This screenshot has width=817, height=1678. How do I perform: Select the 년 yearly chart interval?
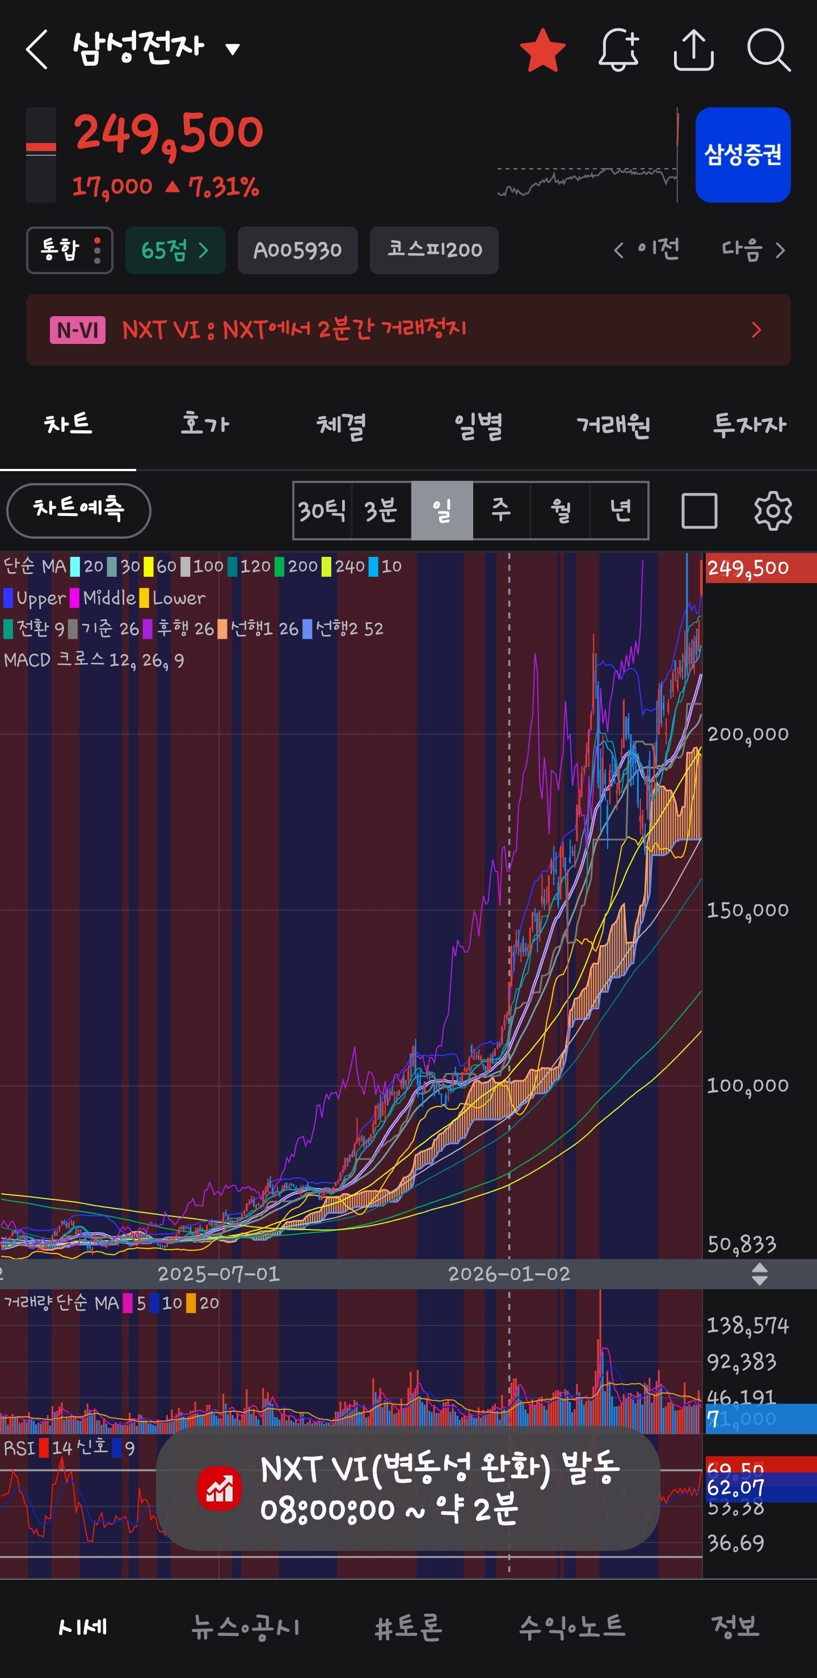point(620,510)
